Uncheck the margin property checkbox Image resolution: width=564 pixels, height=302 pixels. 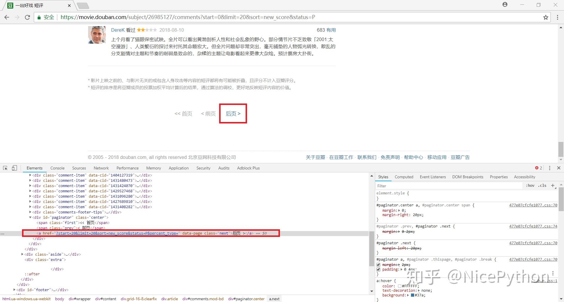point(378,264)
